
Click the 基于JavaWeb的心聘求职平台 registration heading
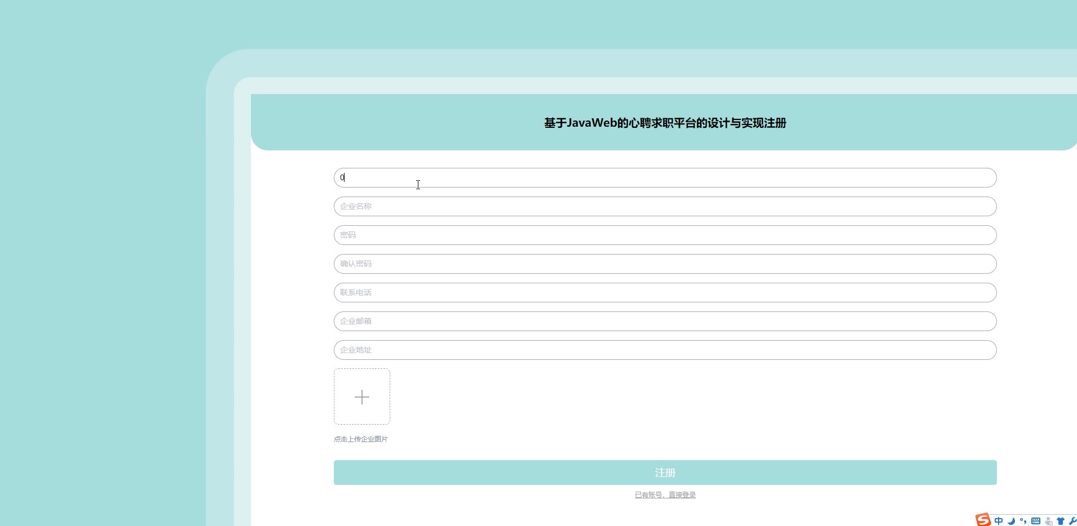pos(665,123)
